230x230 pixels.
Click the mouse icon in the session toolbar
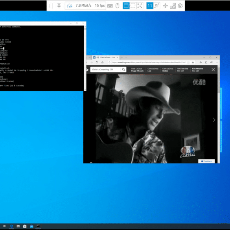[117, 6]
